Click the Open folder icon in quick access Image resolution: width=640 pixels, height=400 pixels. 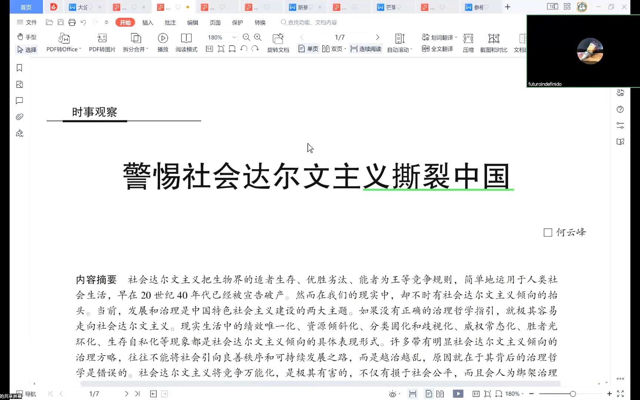click(x=49, y=23)
